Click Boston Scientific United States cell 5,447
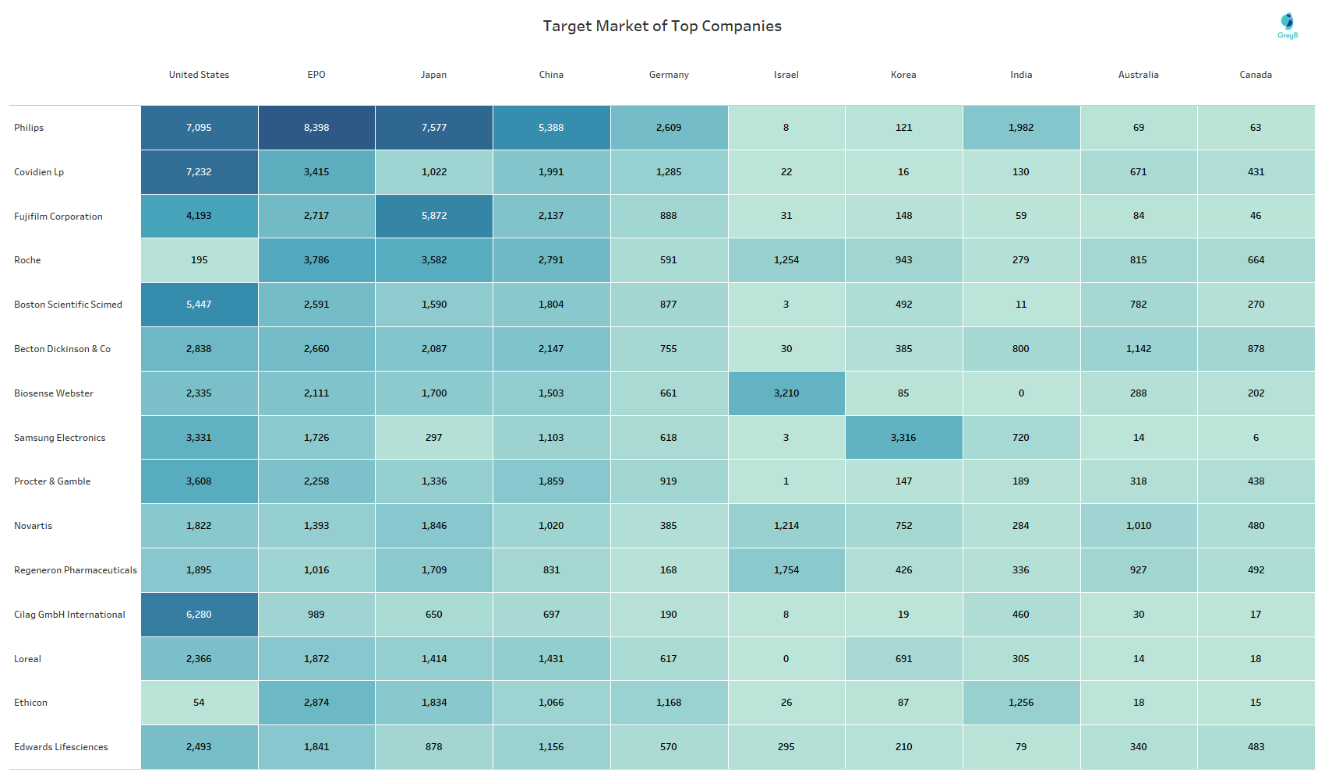Viewport: 1325px width, 779px height. click(x=199, y=305)
